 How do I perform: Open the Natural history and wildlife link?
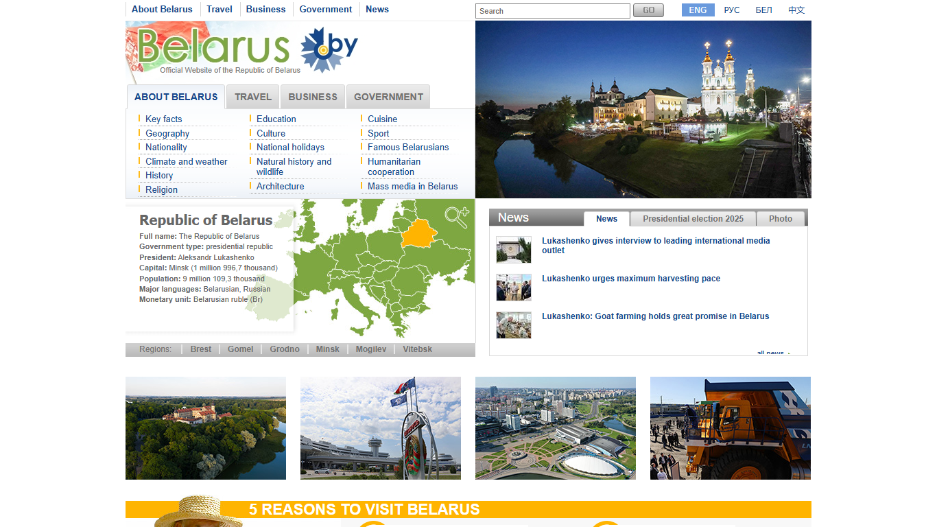[x=294, y=167]
